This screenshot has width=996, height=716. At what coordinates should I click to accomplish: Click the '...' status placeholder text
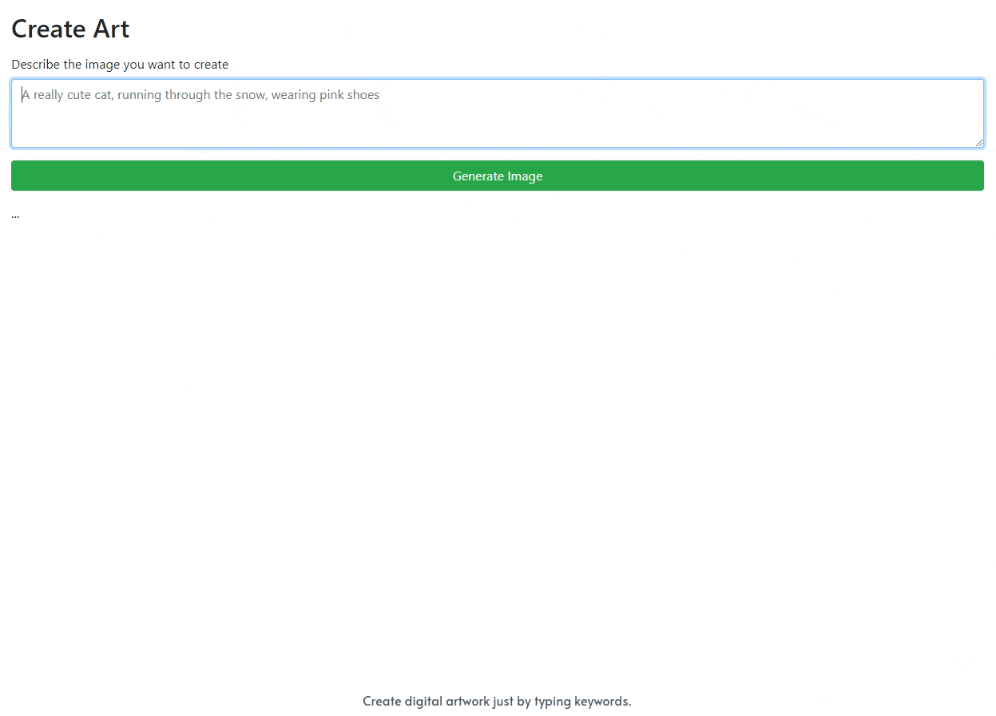coord(15,215)
